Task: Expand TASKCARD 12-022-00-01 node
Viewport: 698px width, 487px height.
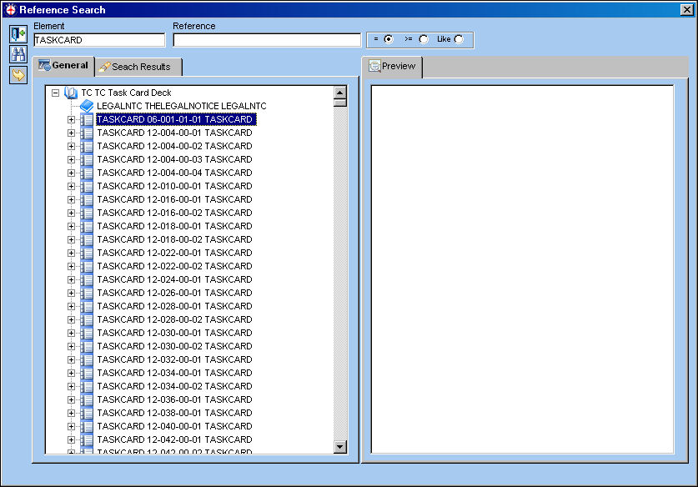Action: pos(71,254)
